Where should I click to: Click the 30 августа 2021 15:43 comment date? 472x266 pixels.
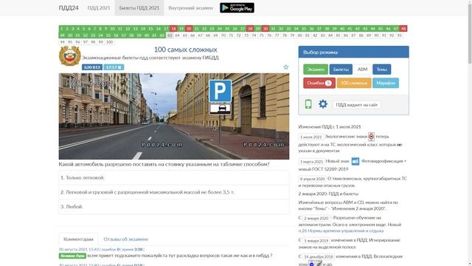(79, 250)
